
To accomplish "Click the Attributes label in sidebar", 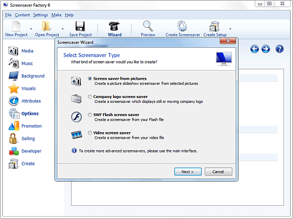I will (x=31, y=101).
